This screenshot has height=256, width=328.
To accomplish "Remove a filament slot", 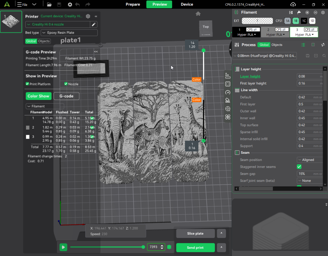I will 315,12.
